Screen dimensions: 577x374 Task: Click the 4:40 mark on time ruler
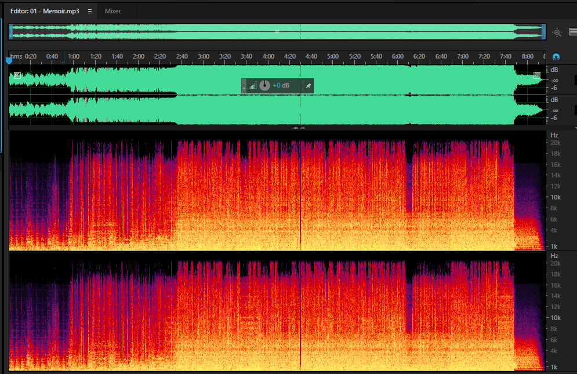pos(311,56)
